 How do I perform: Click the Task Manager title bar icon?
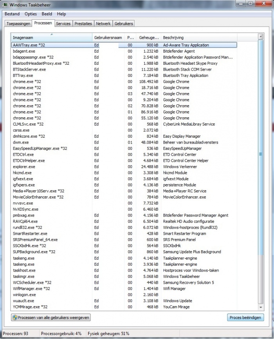5,5
